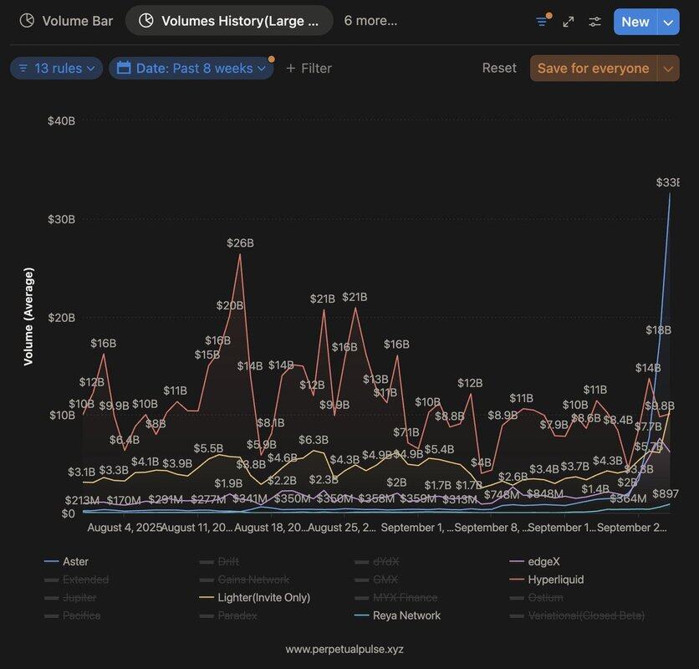Click the edgeX purple legend color line
The height and width of the screenshot is (669, 699).
pos(517,561)
